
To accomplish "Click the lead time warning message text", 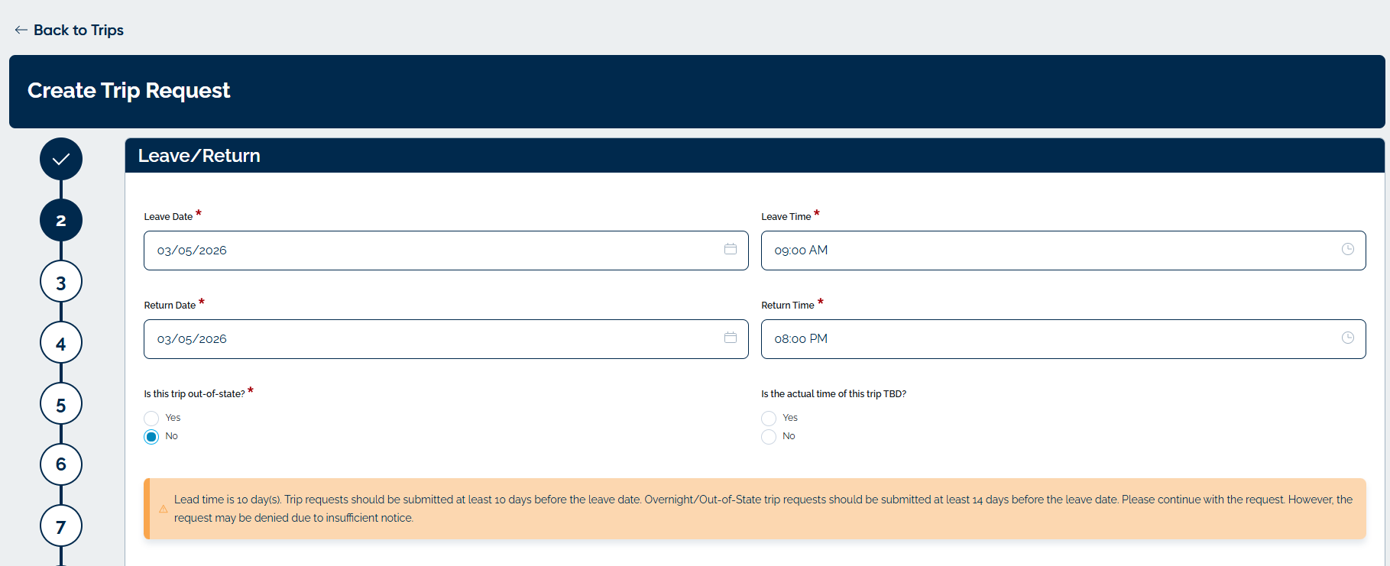I will click(763, 509).
